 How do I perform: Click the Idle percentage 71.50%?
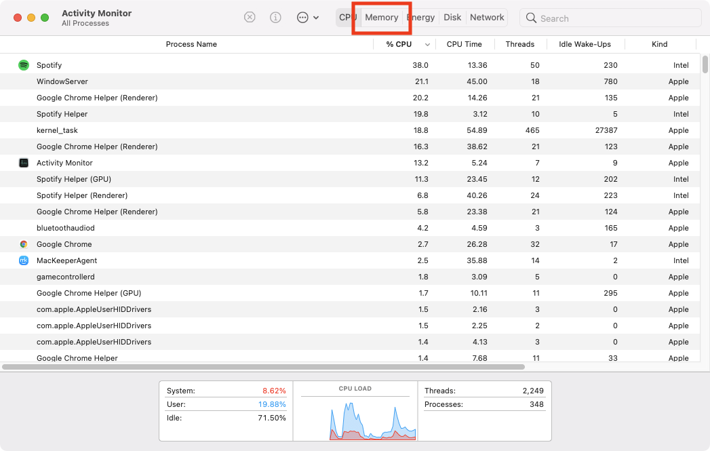pyautogui.click(x=272, y=418)
